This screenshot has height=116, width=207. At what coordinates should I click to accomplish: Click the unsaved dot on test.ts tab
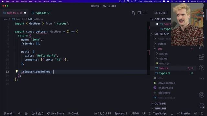(x=25, y=13)
